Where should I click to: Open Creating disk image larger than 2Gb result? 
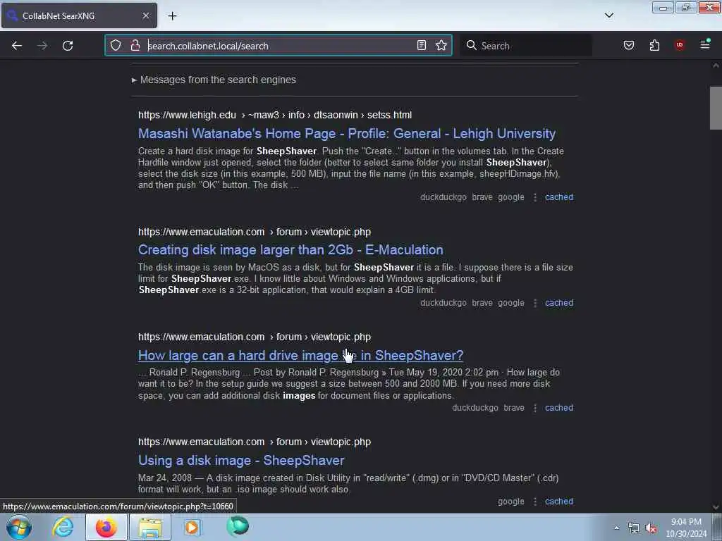tap(290, 250)
